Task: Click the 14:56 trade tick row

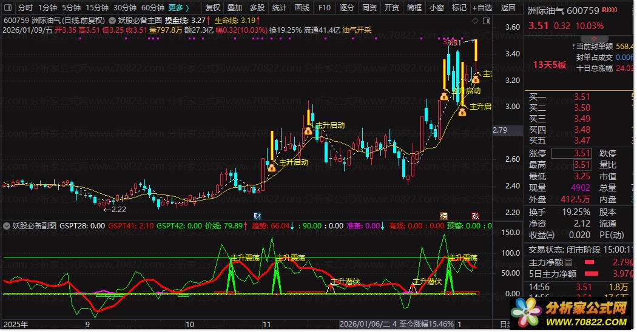Action: [x=580, y=287]
